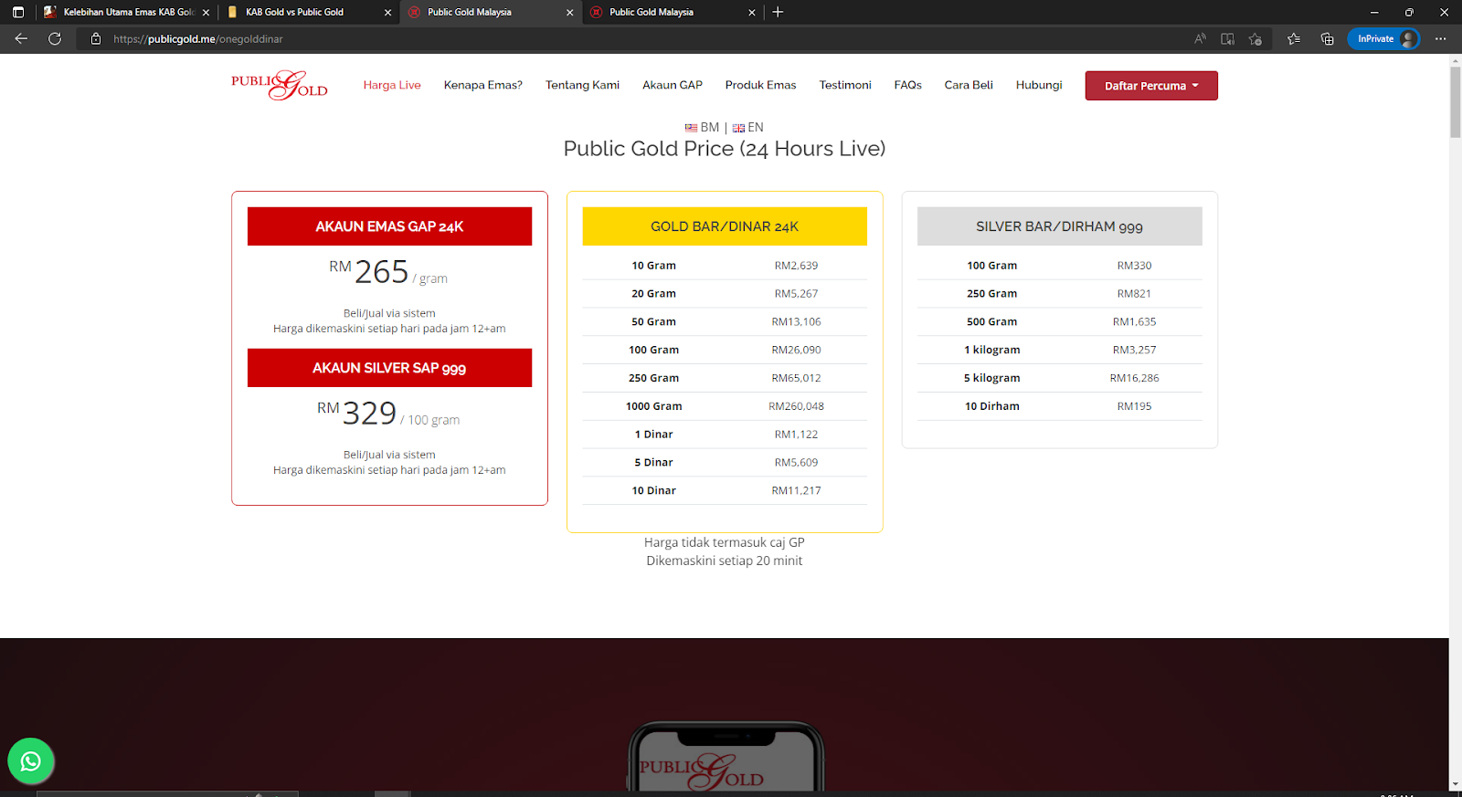Viewport: 1462px width, 797px height.
Task: Open Hubungi menu item
Action: pos(1039,85)
